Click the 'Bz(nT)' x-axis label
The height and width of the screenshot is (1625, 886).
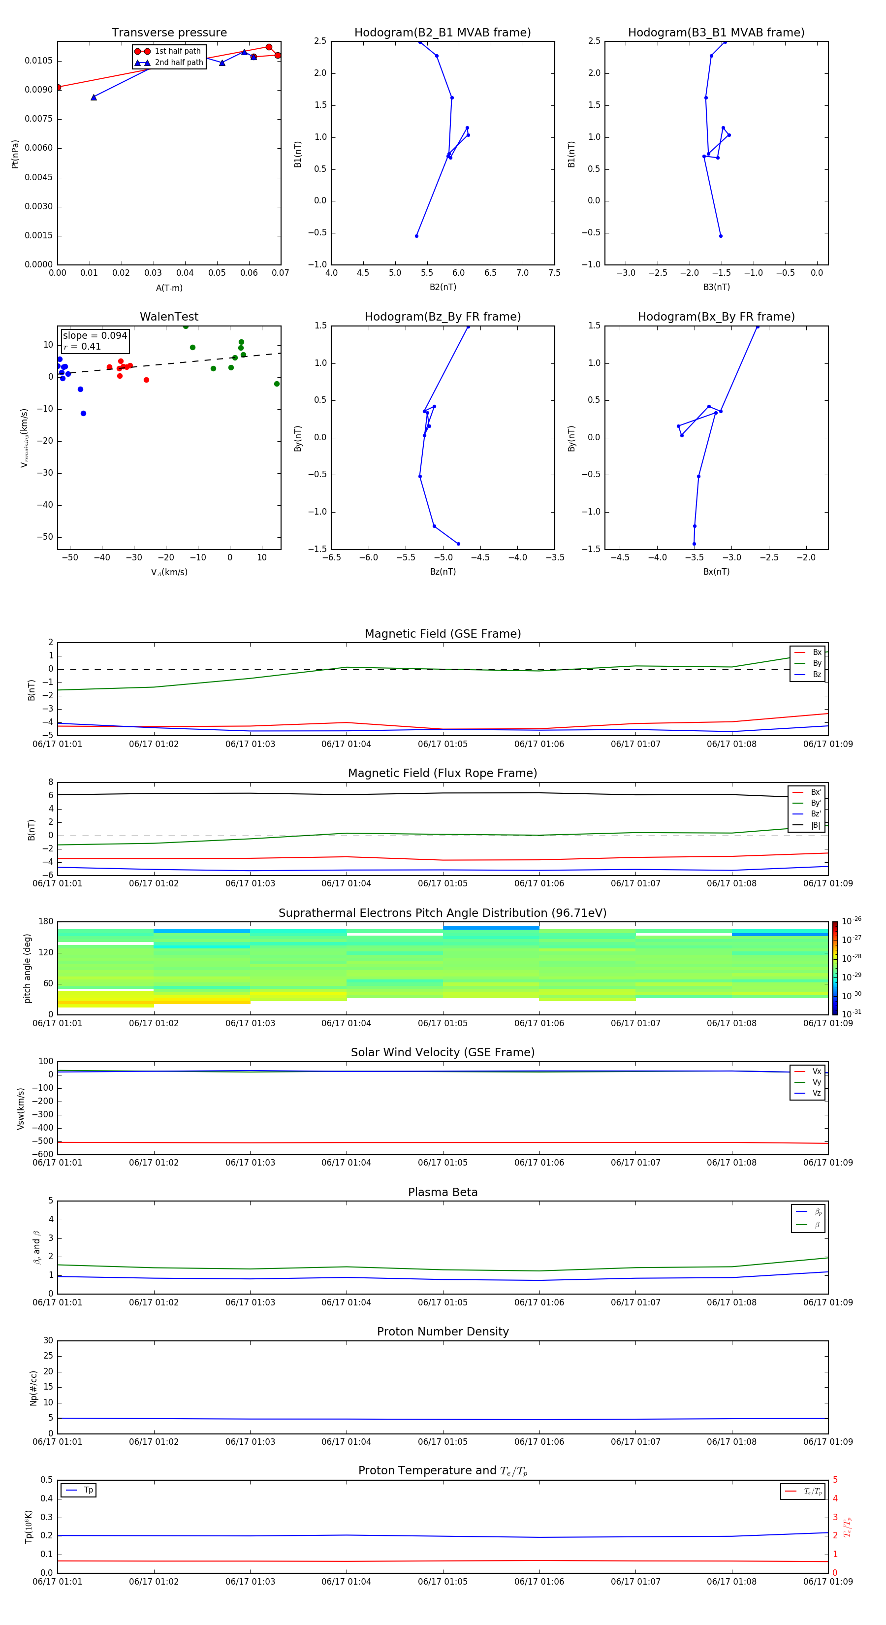coord(443,572)
